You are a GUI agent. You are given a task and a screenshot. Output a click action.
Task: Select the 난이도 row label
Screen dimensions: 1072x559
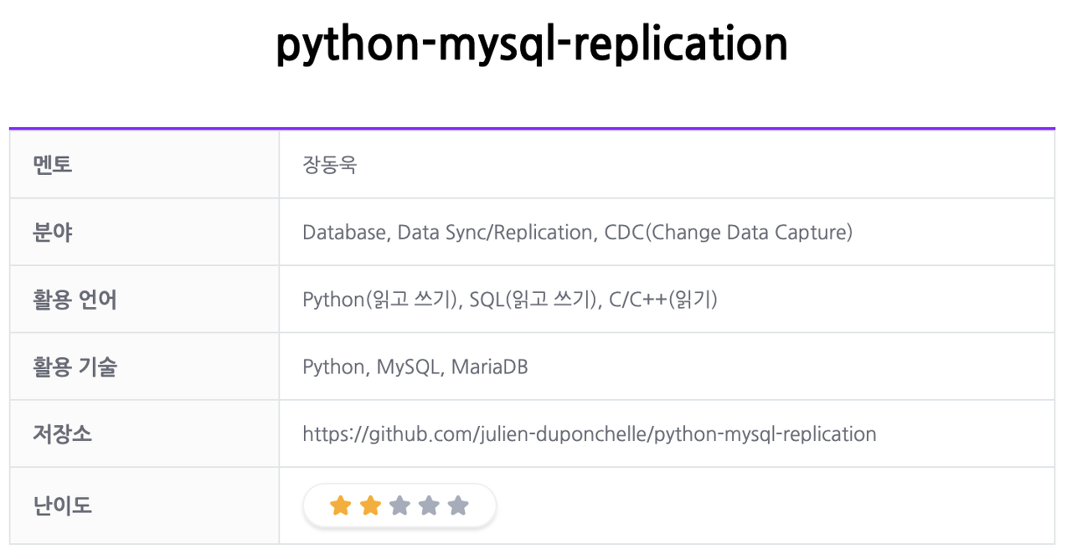[x=63, y=505]
